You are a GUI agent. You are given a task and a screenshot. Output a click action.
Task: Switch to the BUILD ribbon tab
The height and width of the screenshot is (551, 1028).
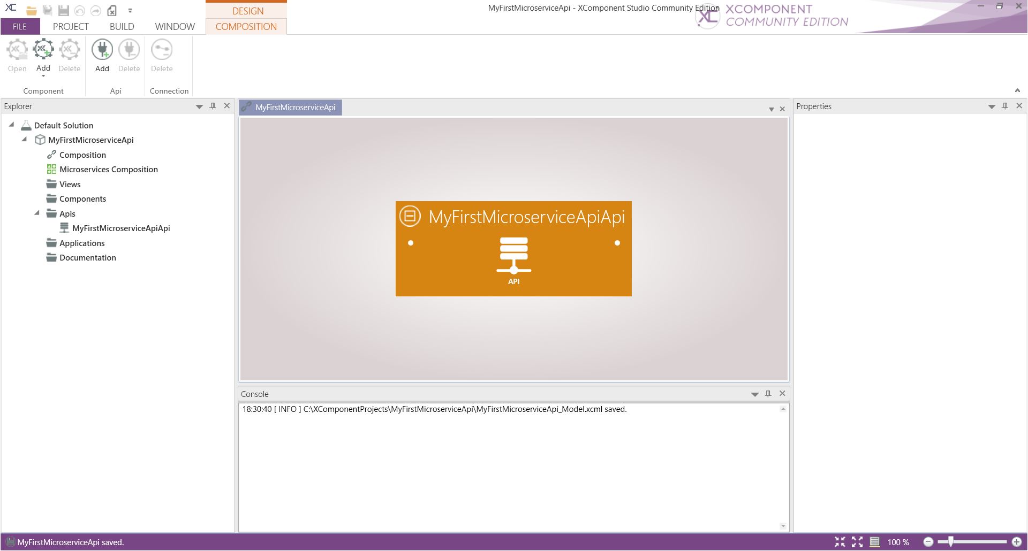[x=122, y=26]
